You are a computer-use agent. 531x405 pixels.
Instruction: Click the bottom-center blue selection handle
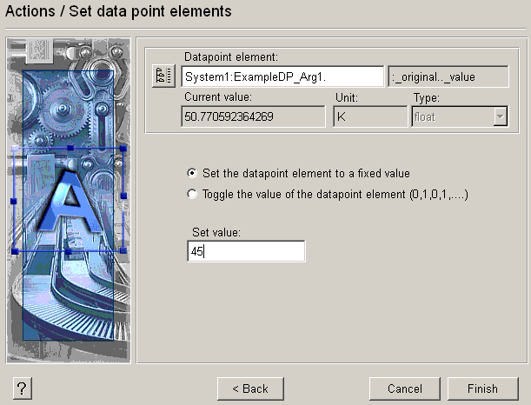[69, 250]
